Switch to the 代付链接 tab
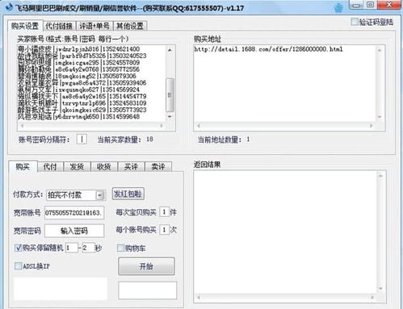 coord(59,26)
